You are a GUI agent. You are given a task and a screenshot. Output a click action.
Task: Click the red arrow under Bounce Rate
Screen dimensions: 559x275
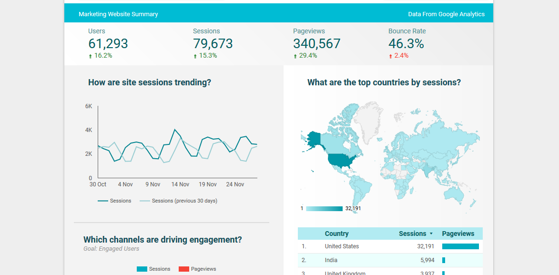[x=391, y=56]
